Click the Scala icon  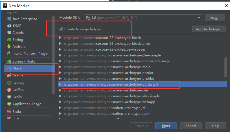tap(9, 111)
